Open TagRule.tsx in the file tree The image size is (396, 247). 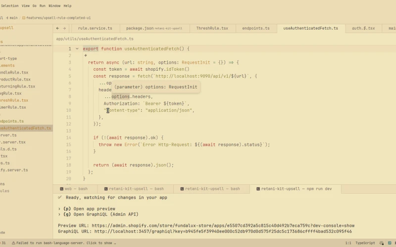11,93
